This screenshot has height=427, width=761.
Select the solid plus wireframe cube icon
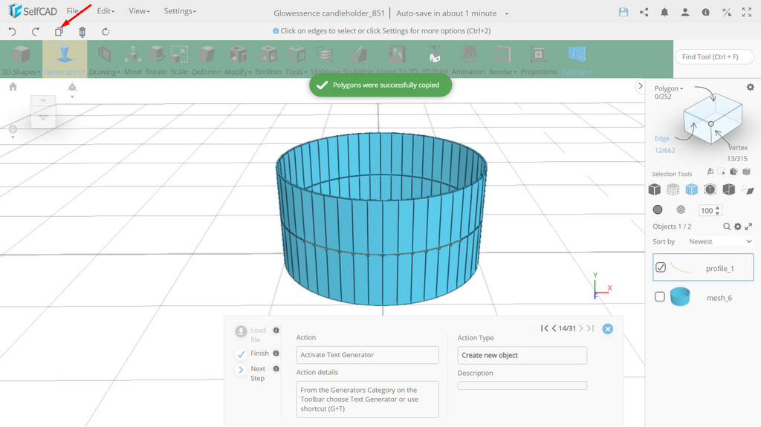(692, 189)
